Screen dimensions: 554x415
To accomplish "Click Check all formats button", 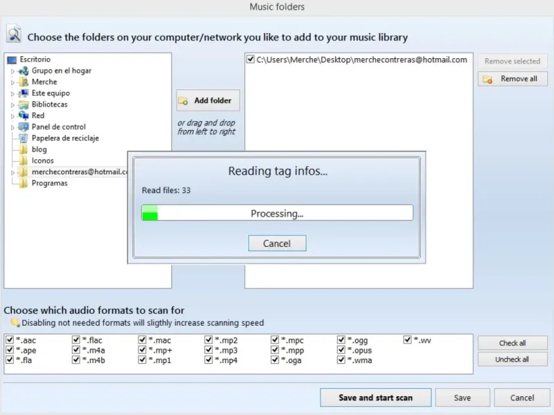I will [x=512, y=342].
